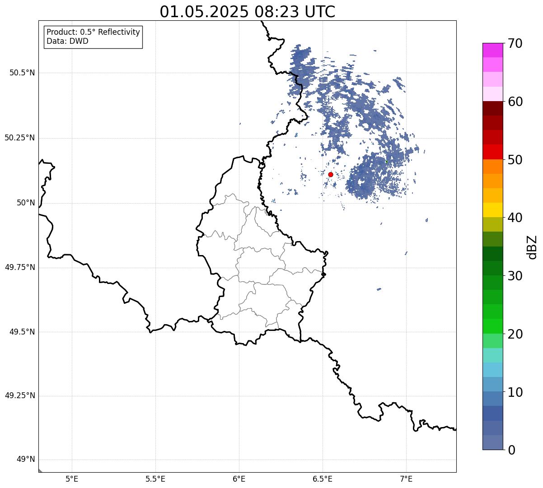Viewport: 543px width, 488px height.
Task: Click the 50.25°N latitude label
Action: click(x=19, y=138)
